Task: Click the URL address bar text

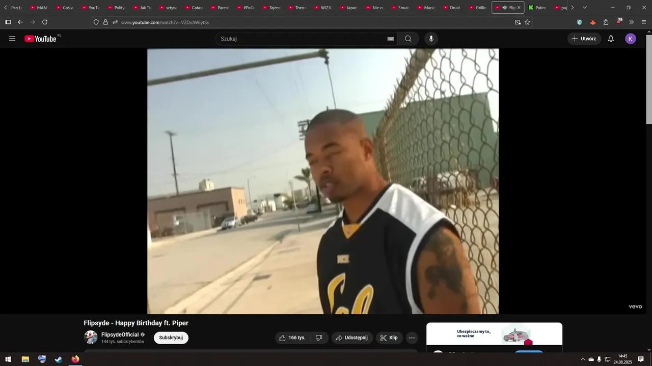Action: [165, 22]
